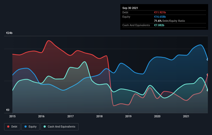The image size is (212, 135).
Task: Click the 2020 x-axis label
Action: tap(157, 116)
